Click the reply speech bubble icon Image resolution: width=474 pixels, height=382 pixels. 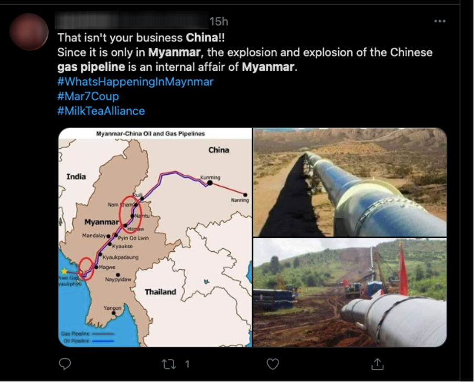click(64, 364)
